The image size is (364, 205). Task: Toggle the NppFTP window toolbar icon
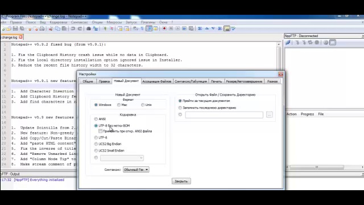click(x=227, y=28)
